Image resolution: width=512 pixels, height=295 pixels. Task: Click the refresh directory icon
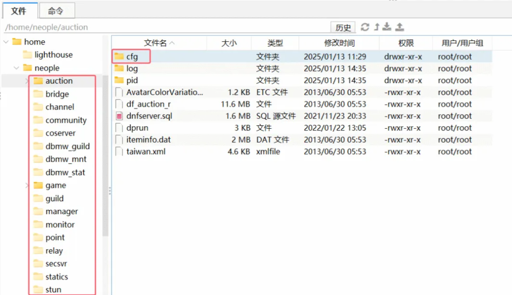tap(365, 27)
